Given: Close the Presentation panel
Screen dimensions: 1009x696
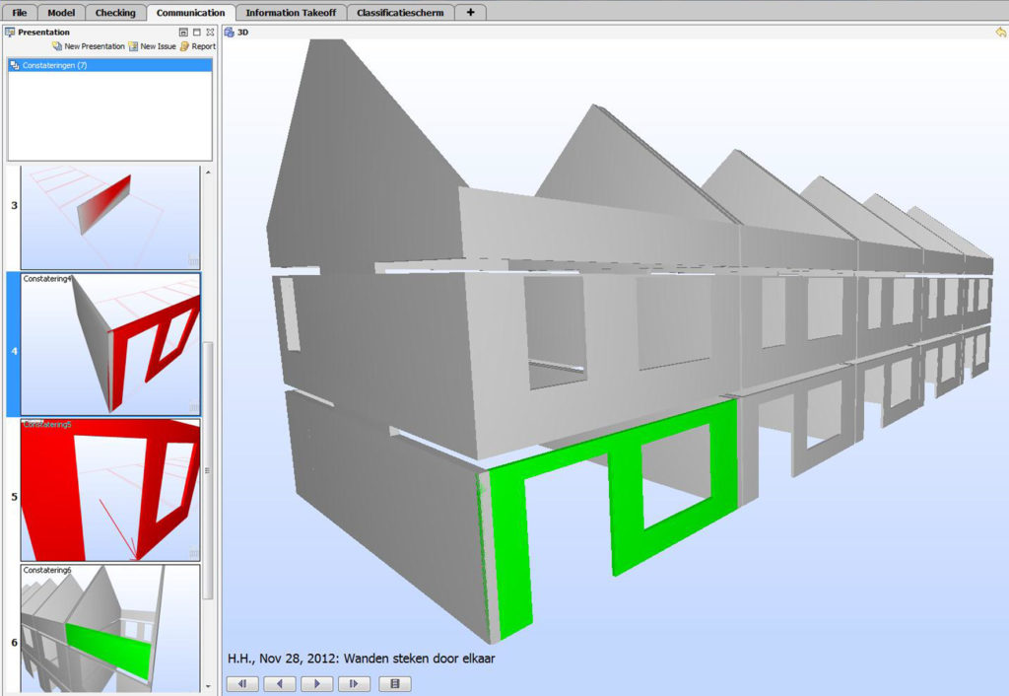Looking at the screenshot, I should (x=210, y=32).
